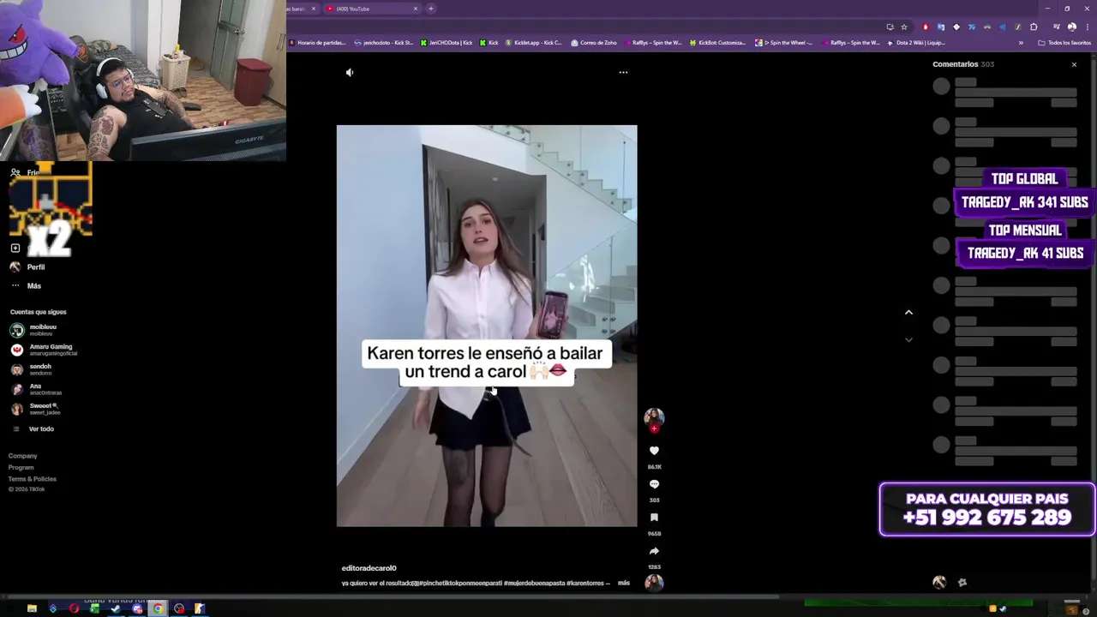
Task: Go to the previous video with the up chevron
Action: (908, 312)
